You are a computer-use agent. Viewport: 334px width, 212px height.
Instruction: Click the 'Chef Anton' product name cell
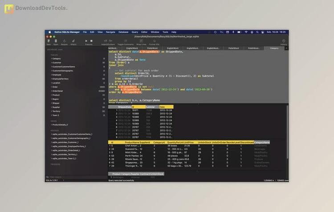click(132, 146)
